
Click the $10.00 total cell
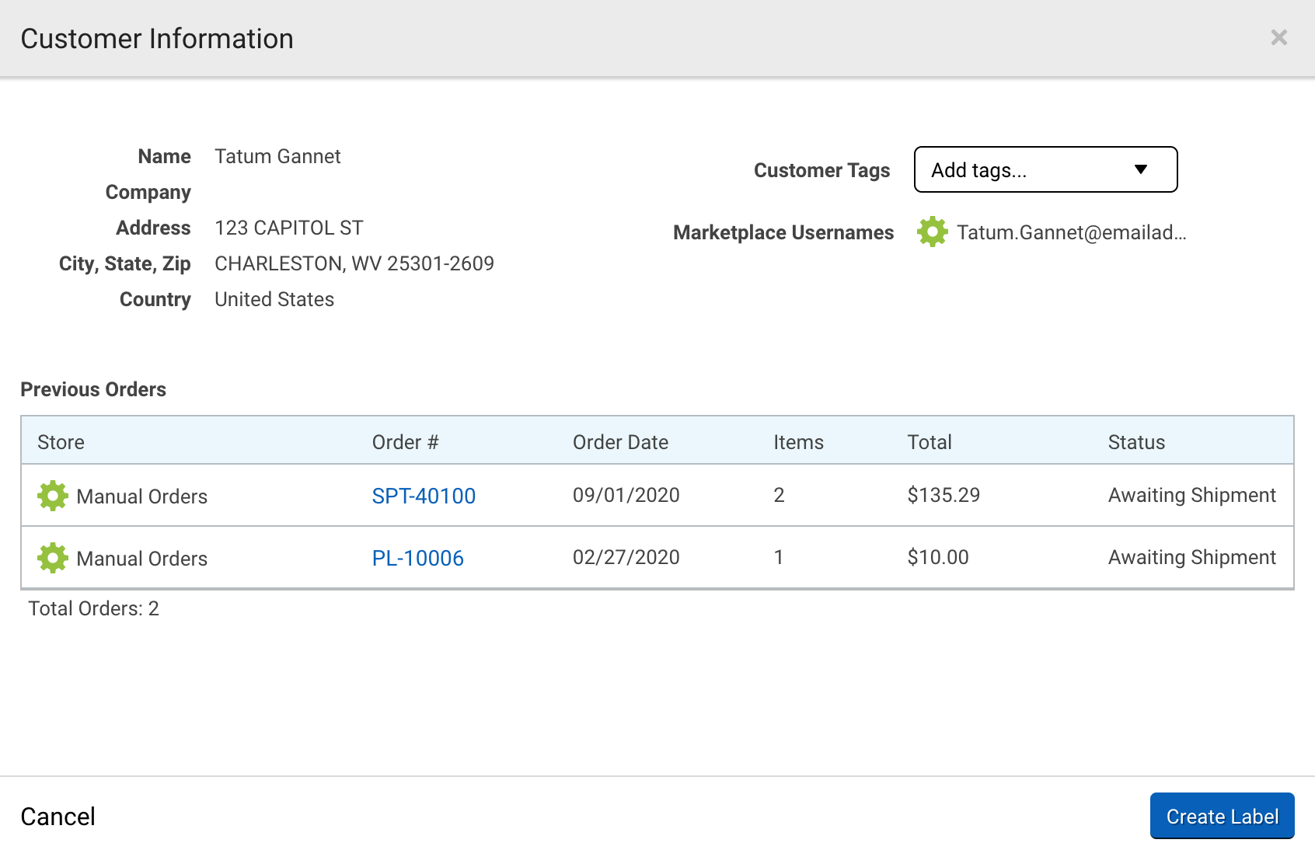click(x=938, y=557)
